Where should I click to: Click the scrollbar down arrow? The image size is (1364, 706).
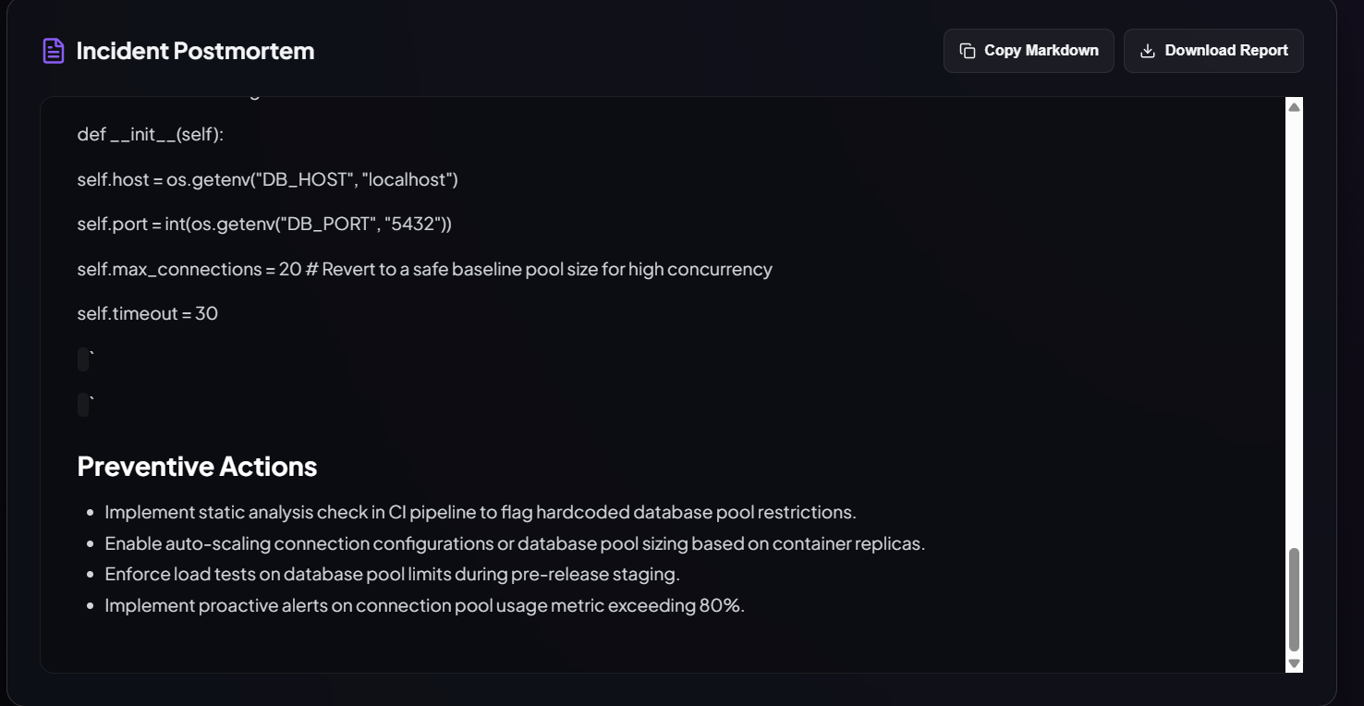(x=1294, y=663)
